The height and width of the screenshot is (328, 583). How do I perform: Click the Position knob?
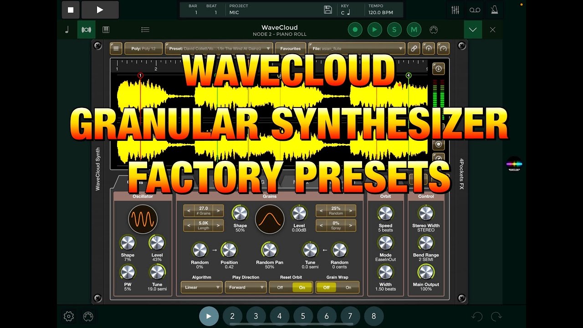(229, 250)
